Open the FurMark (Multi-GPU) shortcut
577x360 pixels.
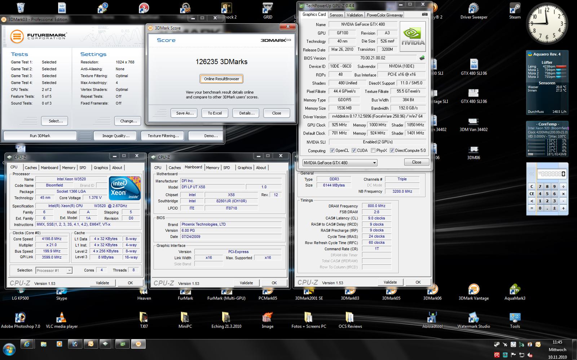point(226,294)
